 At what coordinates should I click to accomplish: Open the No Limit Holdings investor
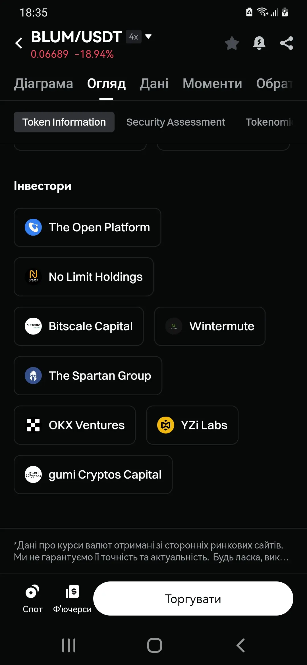[84, 277]
